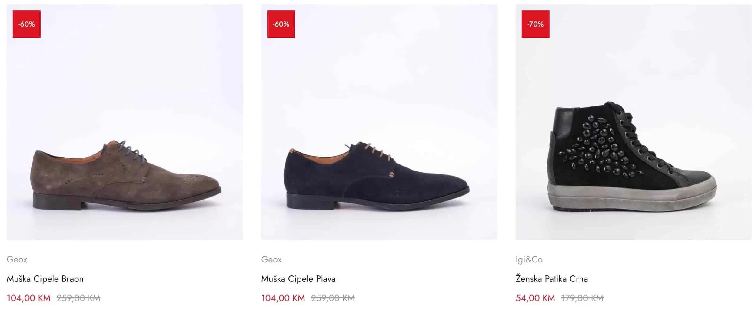Click the Geox brand above Muška Cipele Plava
Screen dimensions: 755x312
[271, 259]
